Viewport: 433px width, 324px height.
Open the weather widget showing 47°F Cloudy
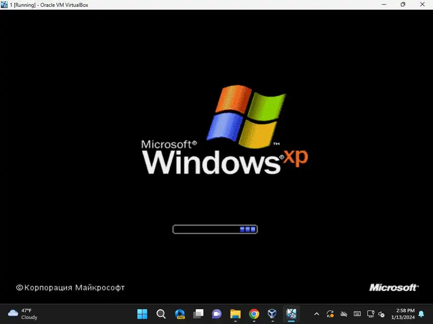pyautogui.click(x=23, y=314)
